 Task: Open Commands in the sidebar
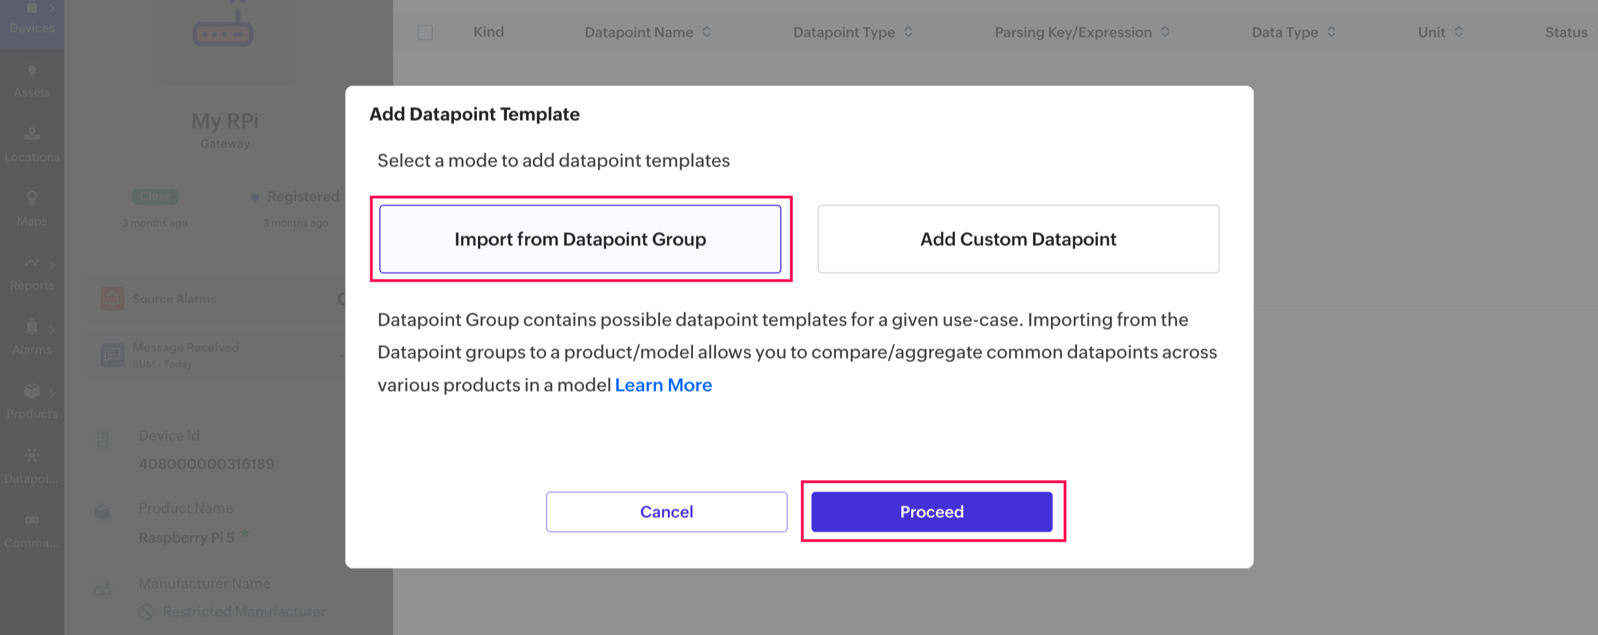click(x=32, y=530)
